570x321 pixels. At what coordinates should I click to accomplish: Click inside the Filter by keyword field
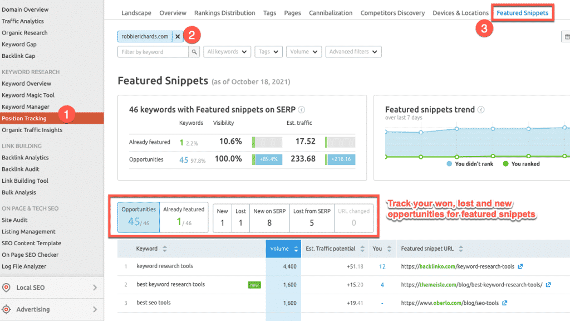pos(150,51)
